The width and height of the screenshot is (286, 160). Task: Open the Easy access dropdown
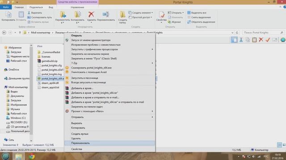[x=140, y=17]
